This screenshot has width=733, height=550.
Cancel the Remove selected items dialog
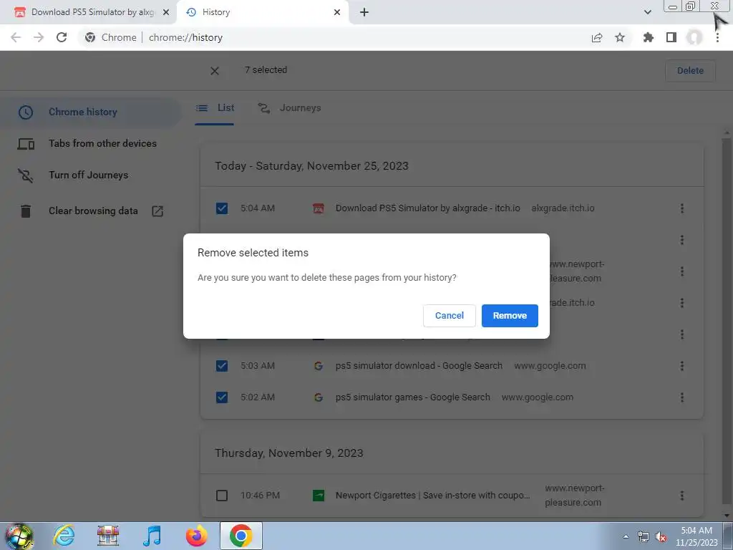pos(450,316)
